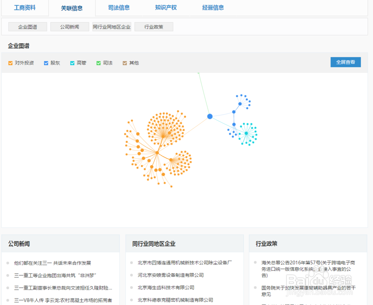Toggle the 股东 checkbox

tap(46, 63)
